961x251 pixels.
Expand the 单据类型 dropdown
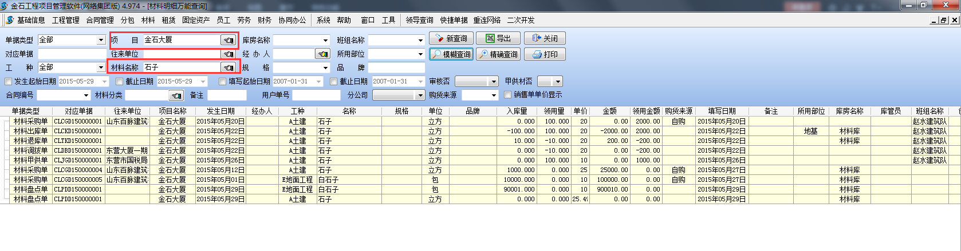coord(101,40)
